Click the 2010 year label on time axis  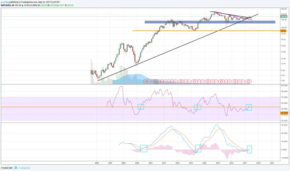[151, 163]
